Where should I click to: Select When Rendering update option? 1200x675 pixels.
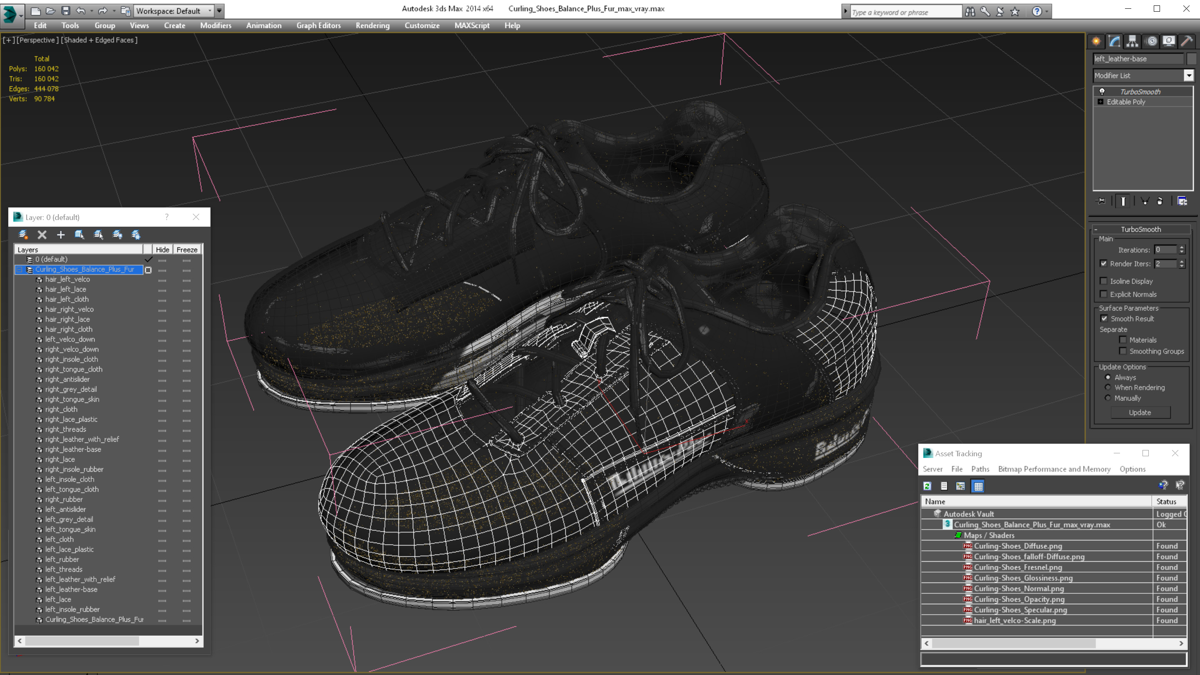[1108, 387]
